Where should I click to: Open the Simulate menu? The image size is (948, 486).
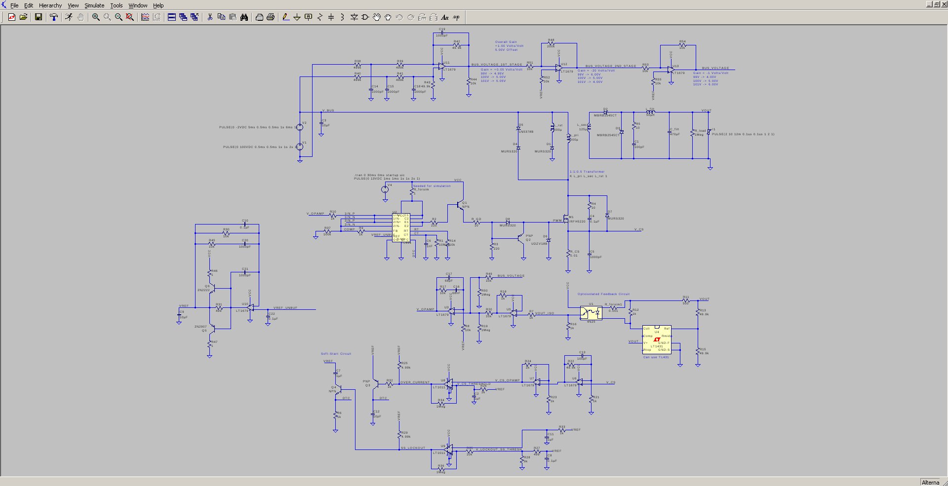[x=94, y=5]
